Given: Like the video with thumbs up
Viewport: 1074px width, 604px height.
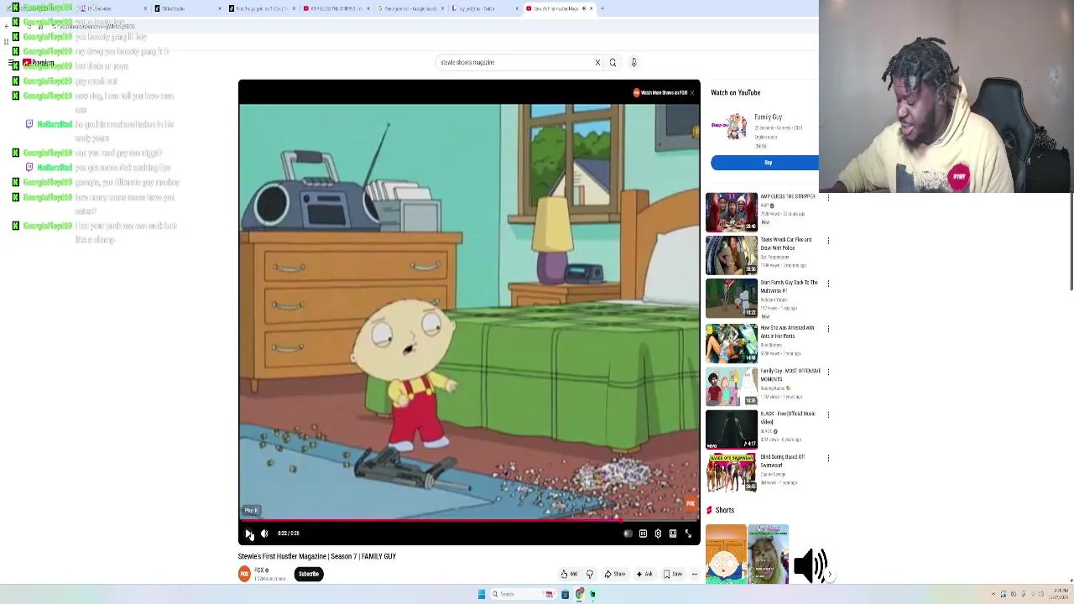Looking at the screenshot, I should point(569,574).
